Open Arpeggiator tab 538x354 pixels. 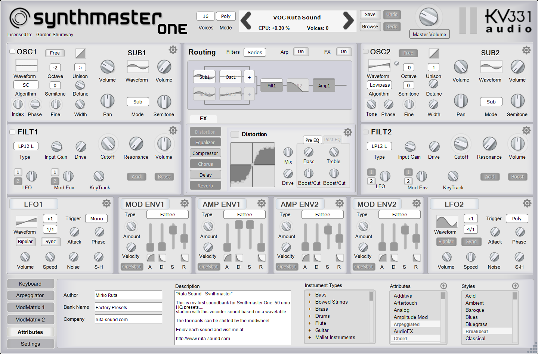tap(30, 295)
